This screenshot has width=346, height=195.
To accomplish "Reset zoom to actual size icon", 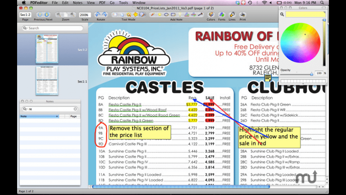I will 66,15.
